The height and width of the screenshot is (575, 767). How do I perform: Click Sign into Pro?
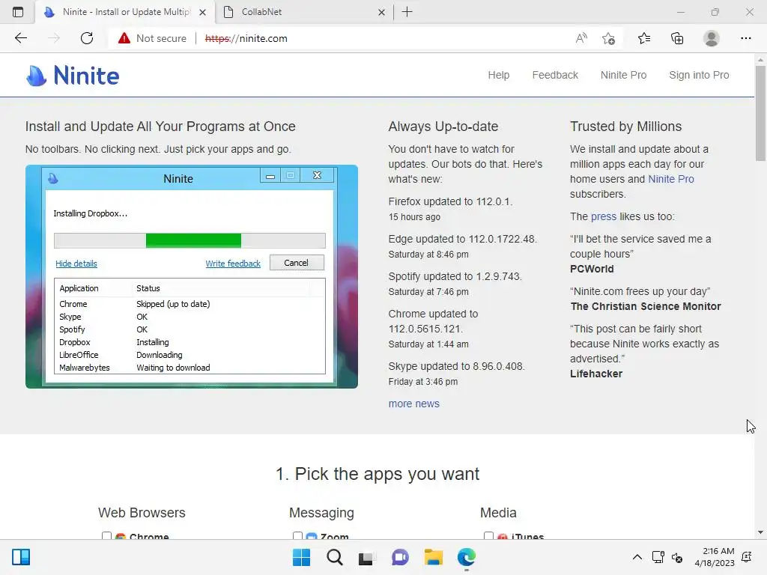tap(699, 75)
